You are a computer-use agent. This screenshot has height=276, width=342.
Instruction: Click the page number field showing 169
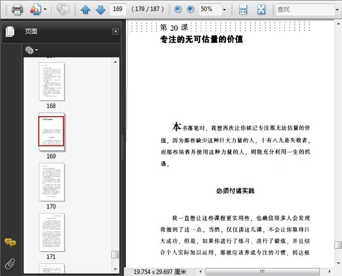coord(119,9)
